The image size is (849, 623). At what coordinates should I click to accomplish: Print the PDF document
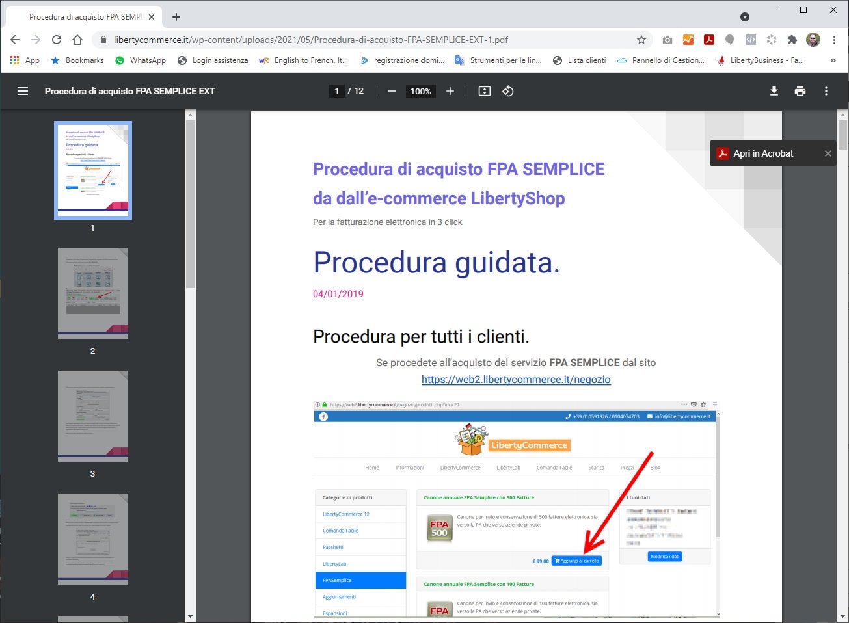(x=800, y=91)
